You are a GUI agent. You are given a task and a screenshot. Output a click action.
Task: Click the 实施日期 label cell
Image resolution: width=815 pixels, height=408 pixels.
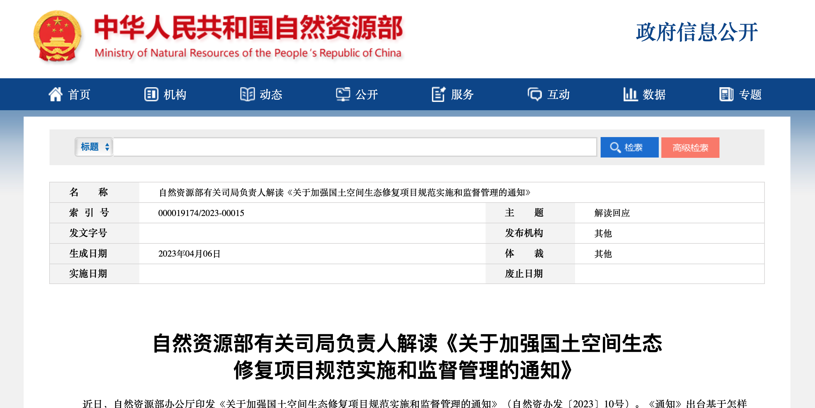(x=95, y=274)
